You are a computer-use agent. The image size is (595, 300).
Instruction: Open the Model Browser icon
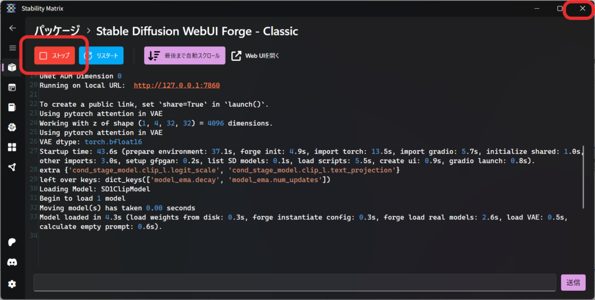point(12,127)
